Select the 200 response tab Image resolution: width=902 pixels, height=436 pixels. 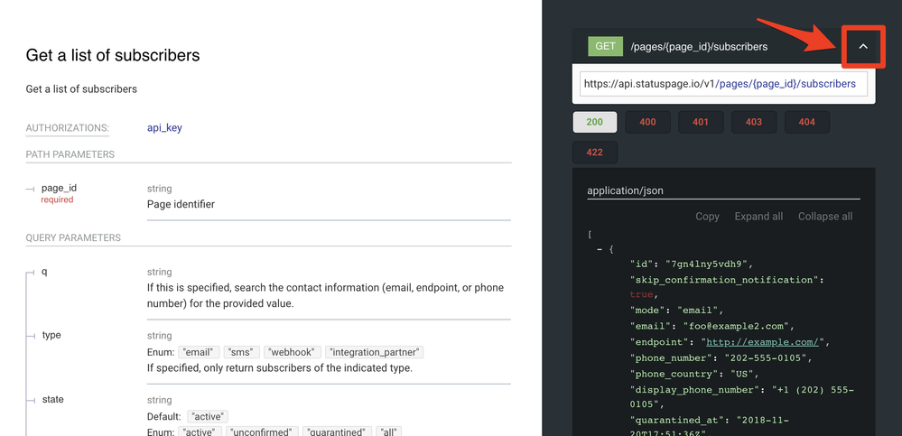click(594, 122)
